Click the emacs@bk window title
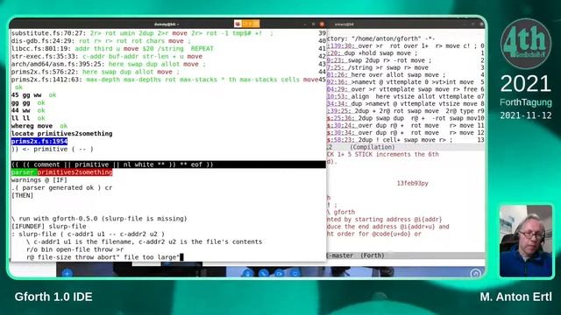 click(x=344, y=24)
